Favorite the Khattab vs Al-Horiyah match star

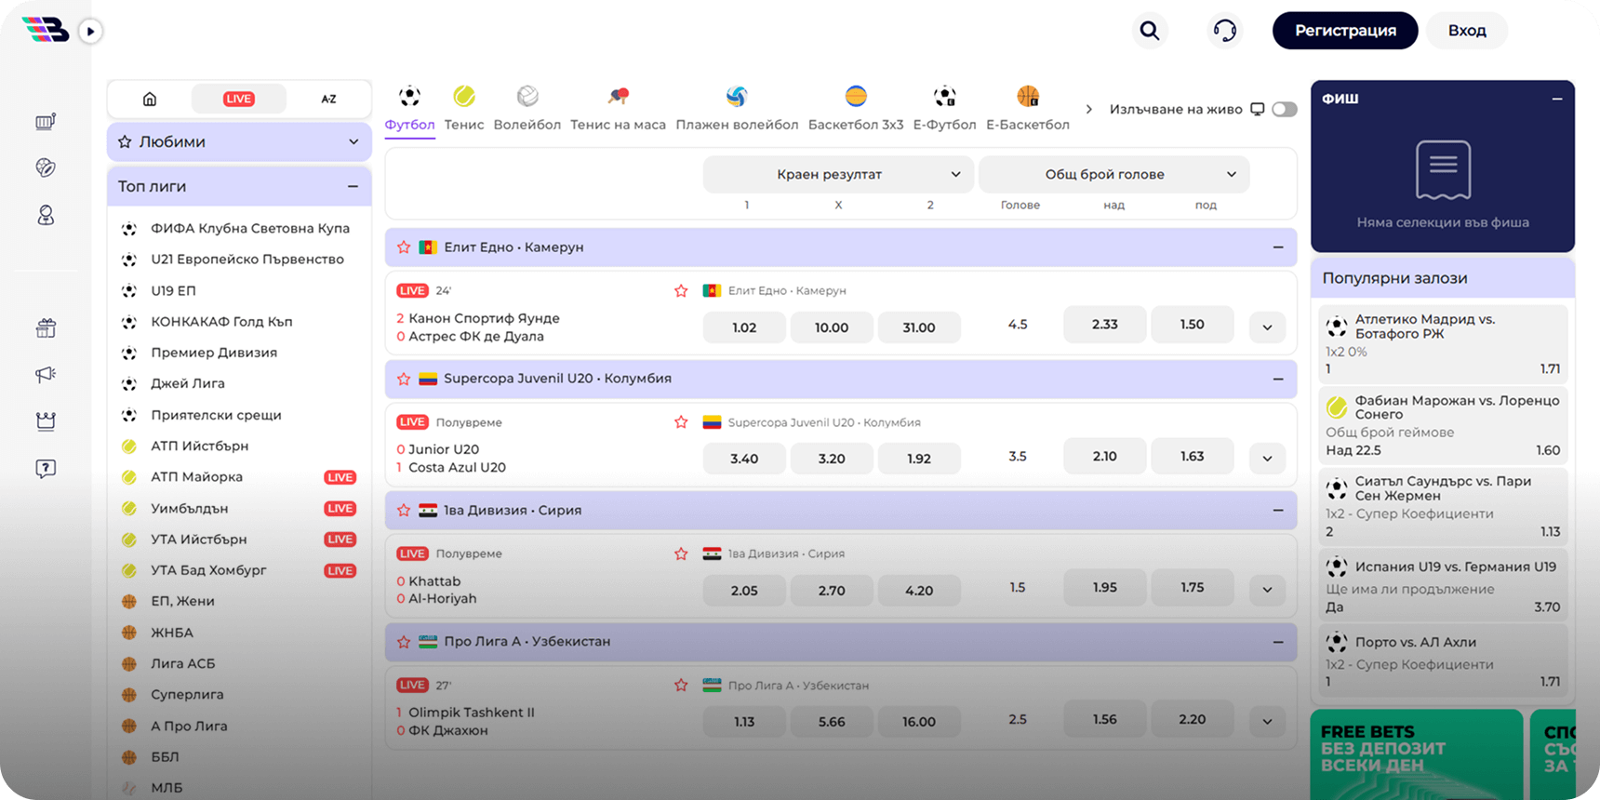point(681,553)
